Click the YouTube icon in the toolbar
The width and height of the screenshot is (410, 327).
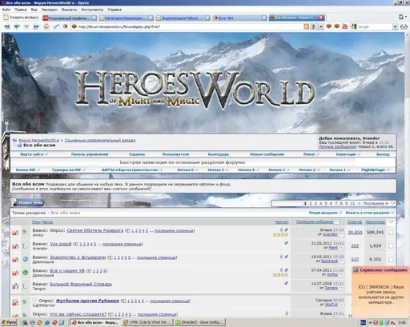click(344, 26)
